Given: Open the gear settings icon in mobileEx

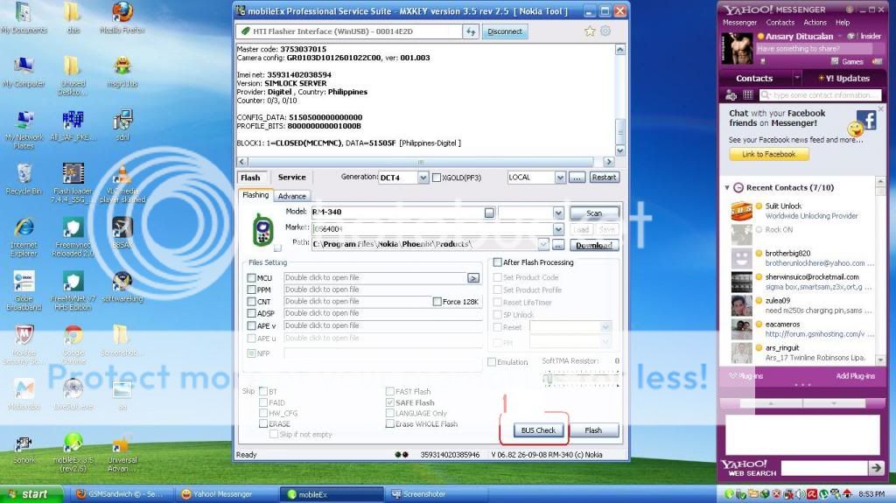Looking at the screenshot, I should [605, 31].
